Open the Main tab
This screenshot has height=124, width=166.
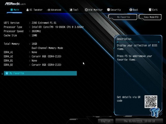15,10
